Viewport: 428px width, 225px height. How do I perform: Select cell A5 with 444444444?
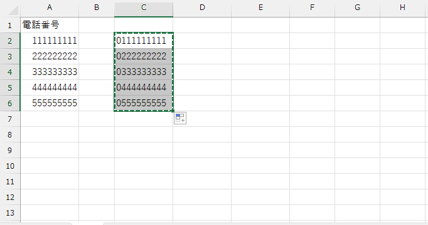click(50, 87)
